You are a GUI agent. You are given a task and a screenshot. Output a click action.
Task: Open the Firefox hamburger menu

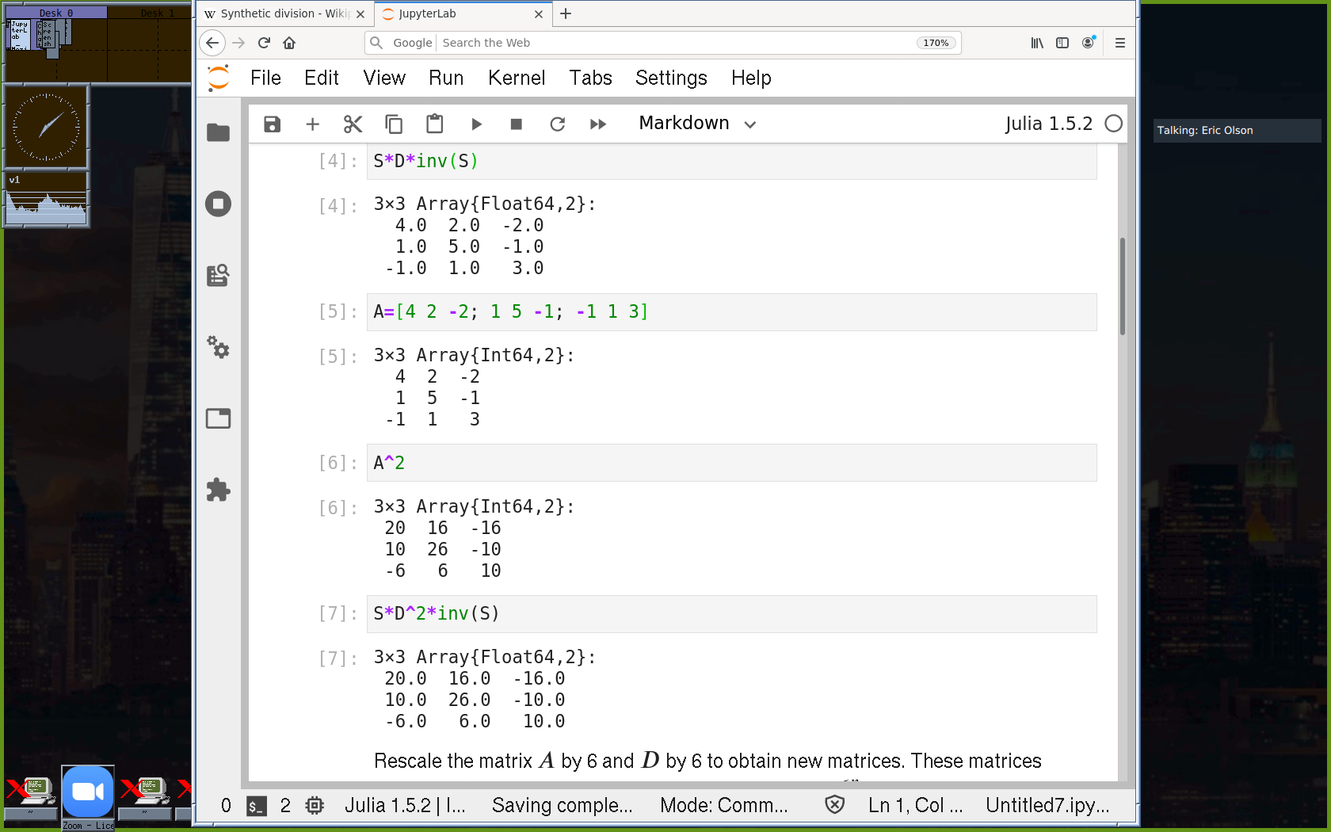point(1119,43)
